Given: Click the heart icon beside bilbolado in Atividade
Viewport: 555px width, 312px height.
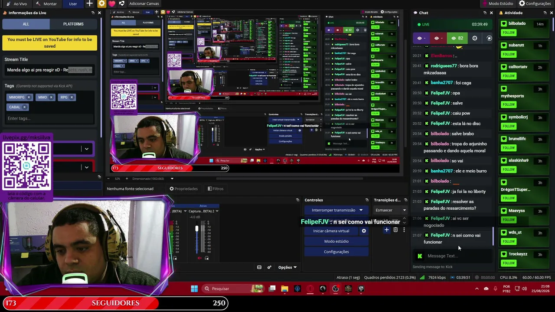Looking at the screenshot, I should [503, 24].
